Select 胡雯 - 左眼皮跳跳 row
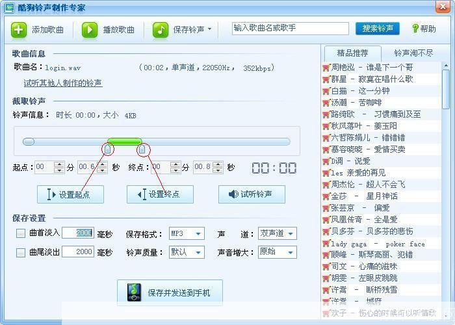 (382, 278)
